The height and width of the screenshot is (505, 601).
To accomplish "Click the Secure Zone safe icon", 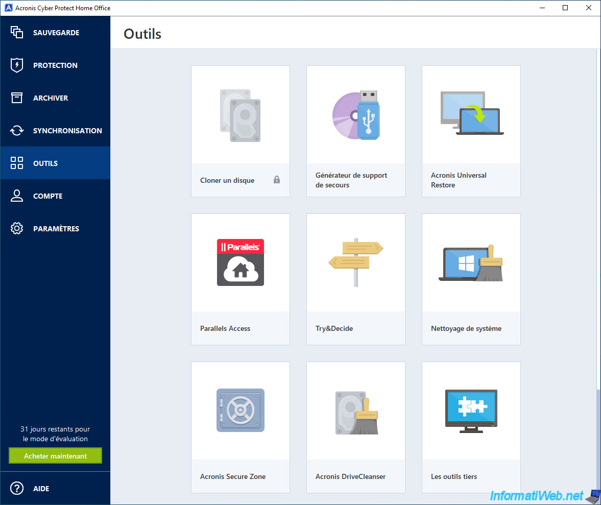I will [x=241, y=411].
